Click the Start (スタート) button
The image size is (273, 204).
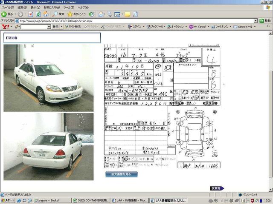point(8,201)
